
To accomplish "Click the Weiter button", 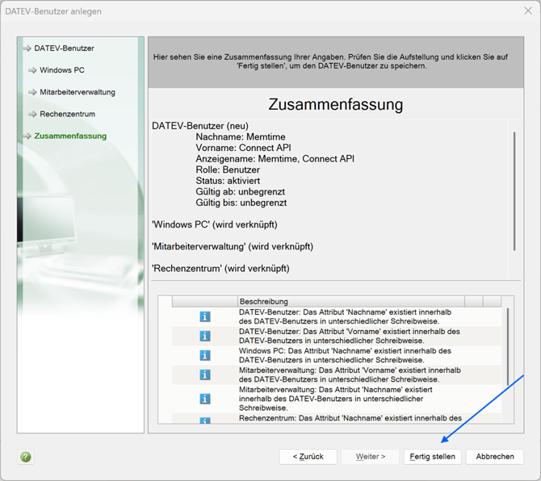I will click(370, 457).
